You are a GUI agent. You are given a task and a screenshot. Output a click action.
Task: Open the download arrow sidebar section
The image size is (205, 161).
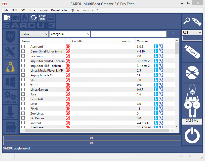[10, 112]
